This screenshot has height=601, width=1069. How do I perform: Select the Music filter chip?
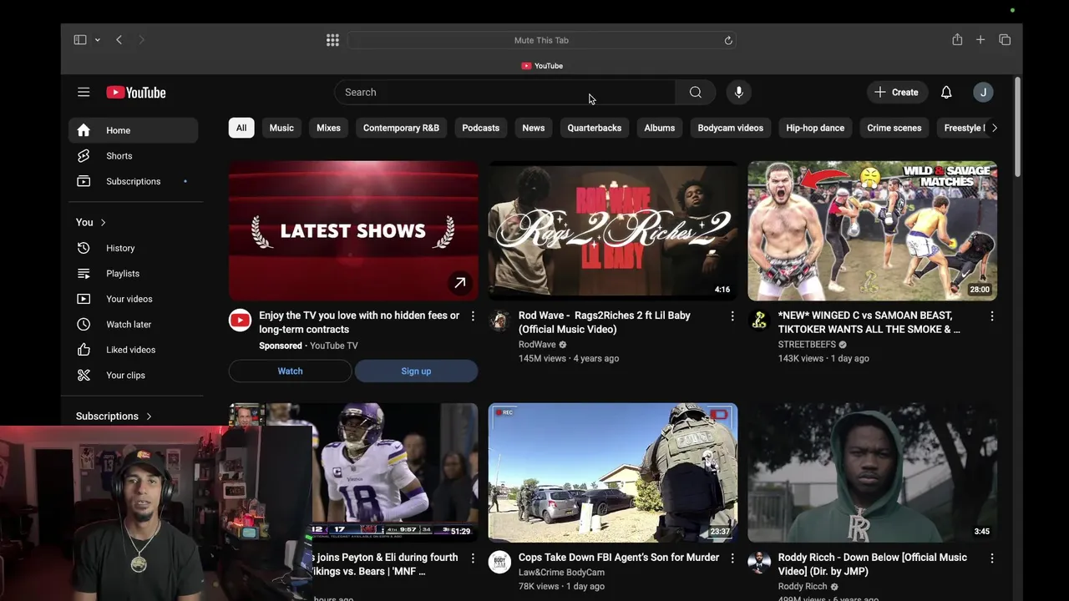click(x=281, y=128)
